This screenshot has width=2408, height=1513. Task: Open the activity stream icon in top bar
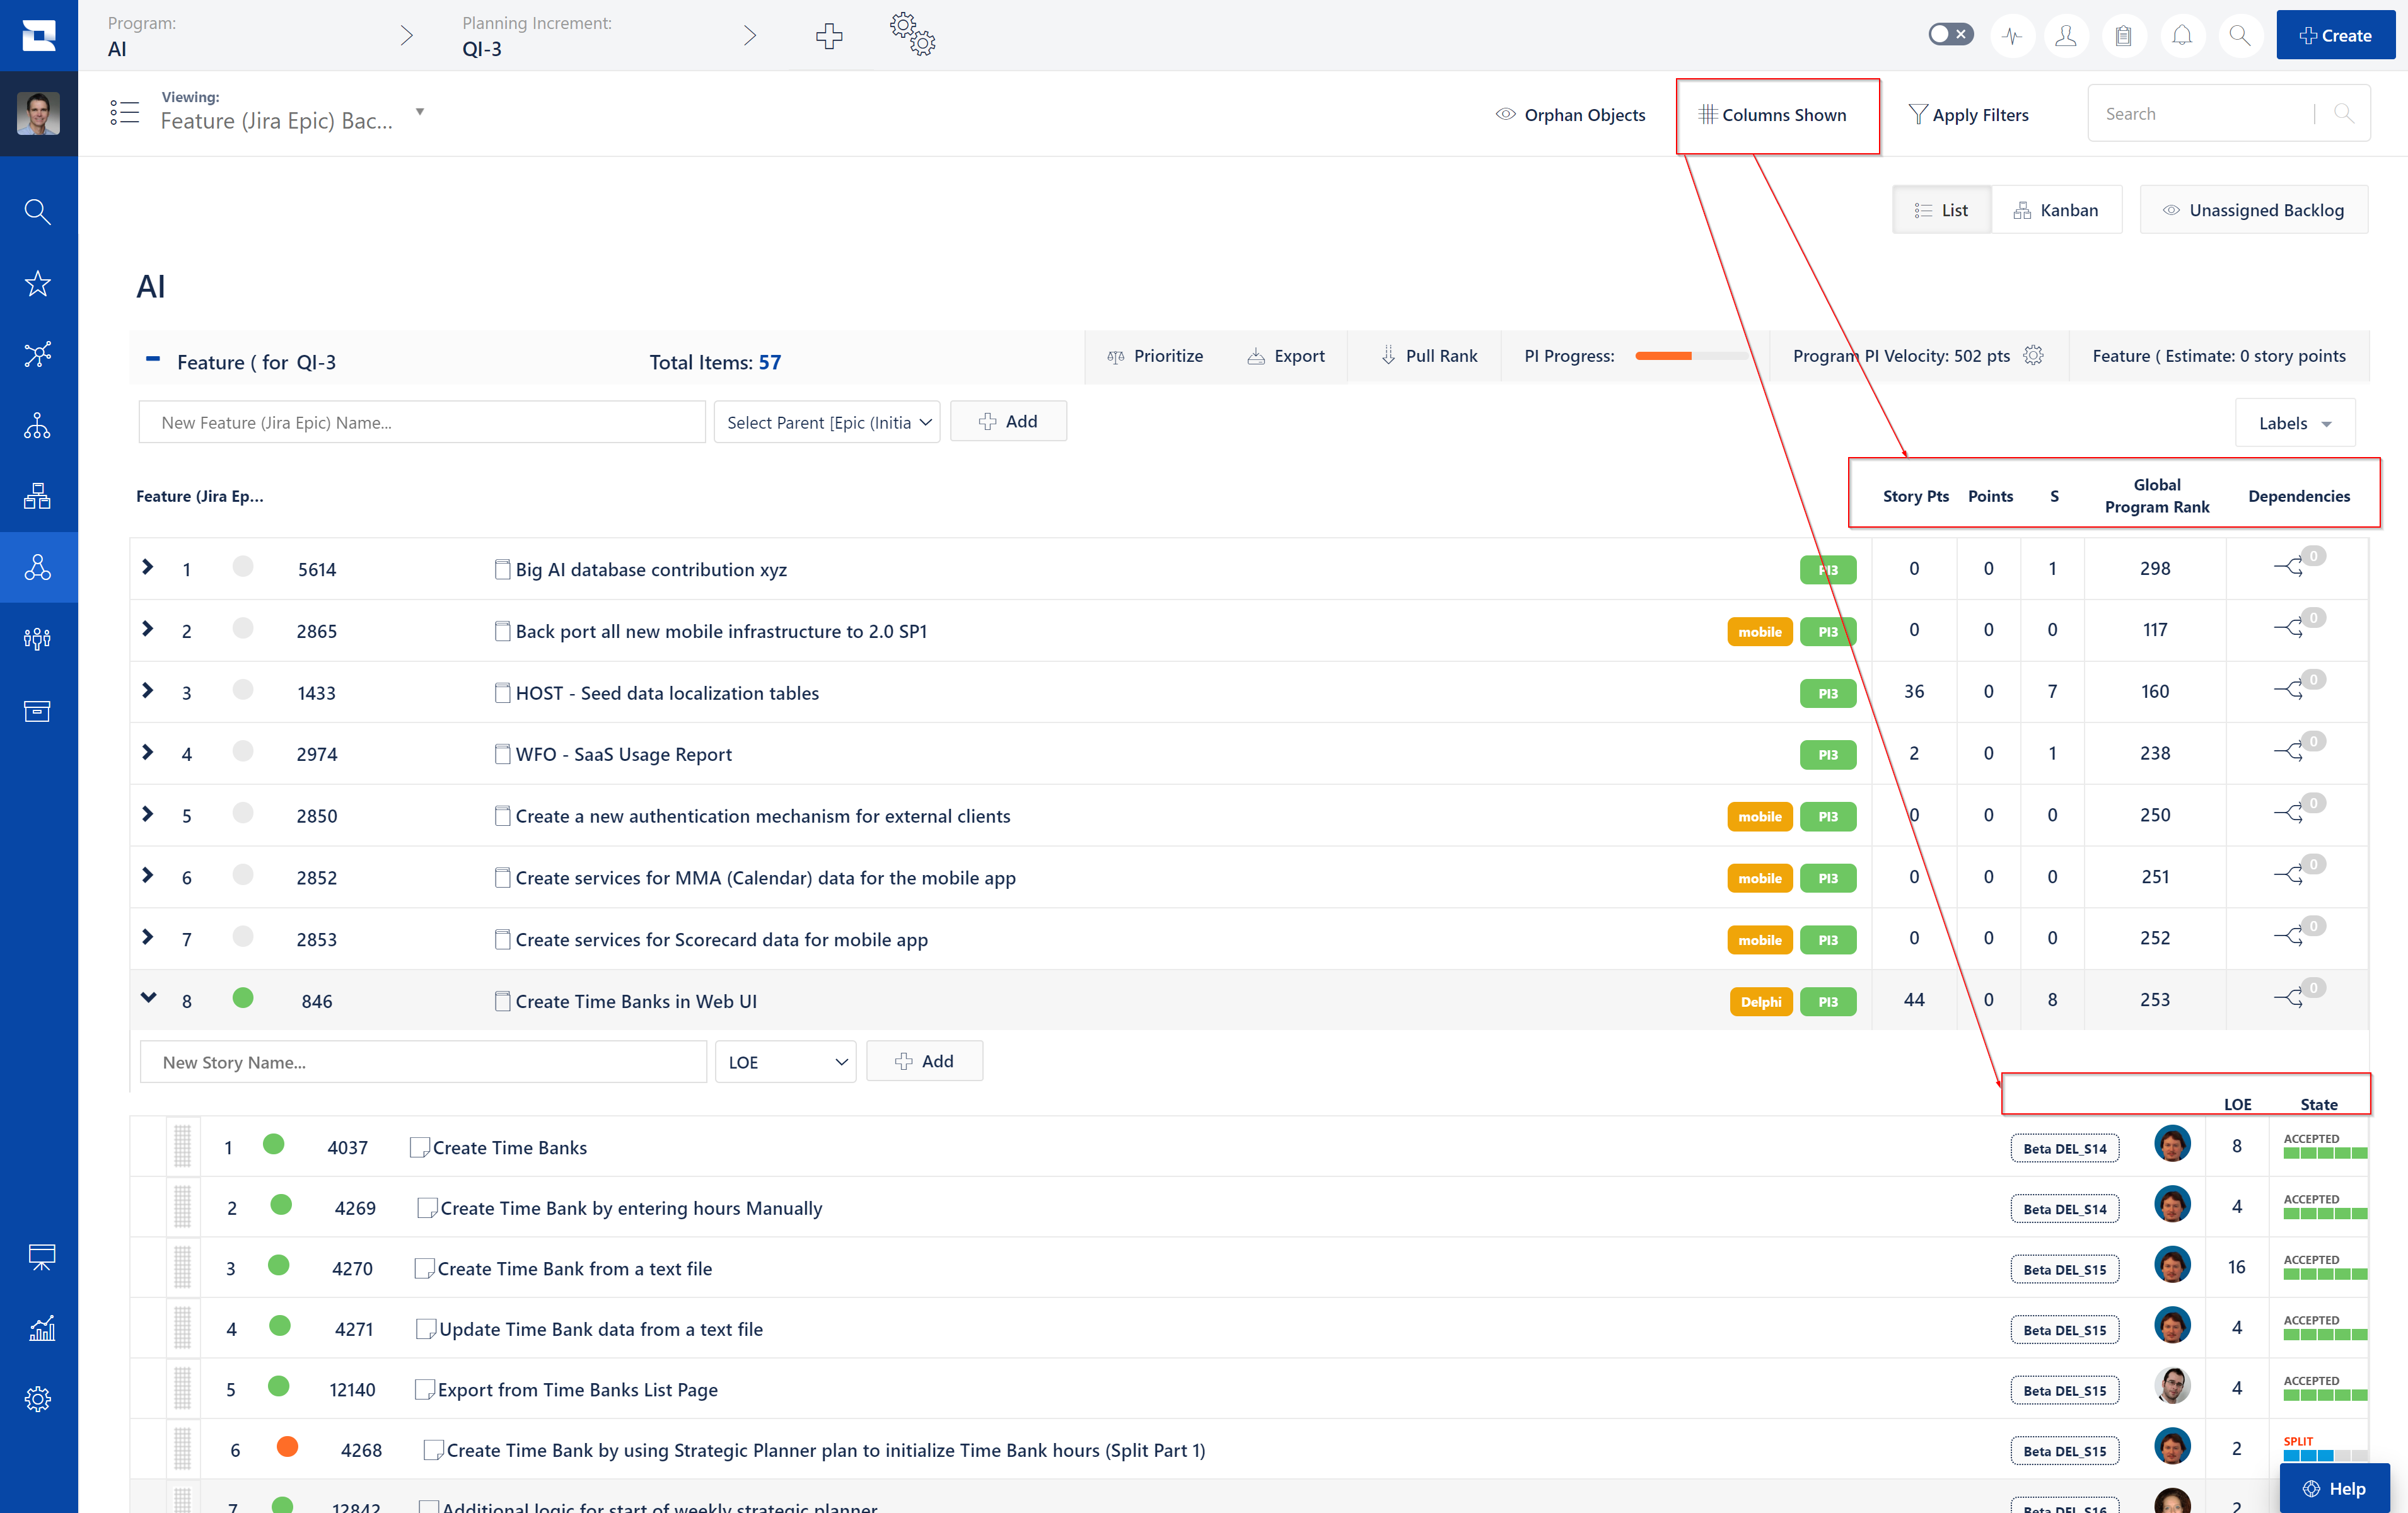click(x=2012, y=35)
